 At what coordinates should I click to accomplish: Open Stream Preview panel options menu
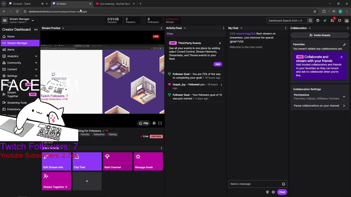tap(161, 28)
